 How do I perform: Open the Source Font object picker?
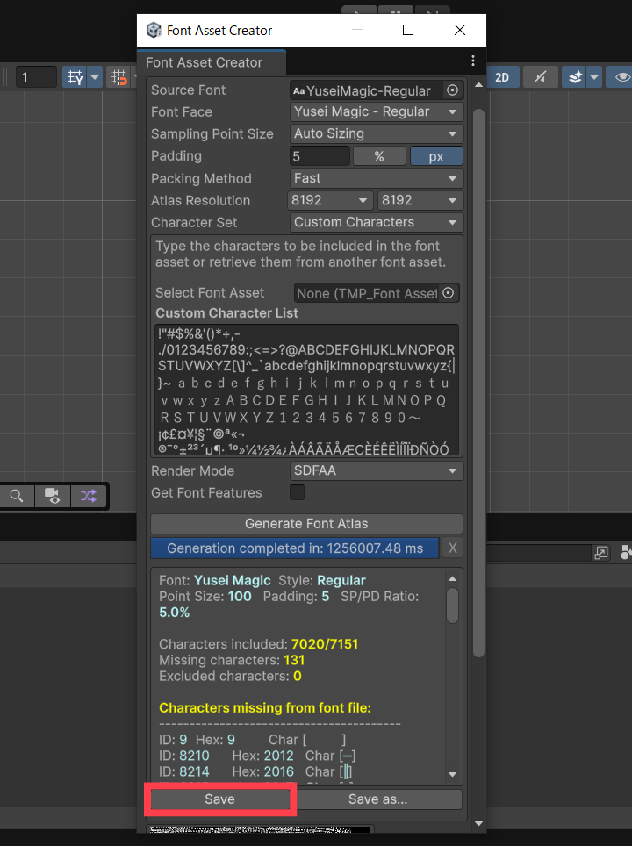[x=452, y=90]
